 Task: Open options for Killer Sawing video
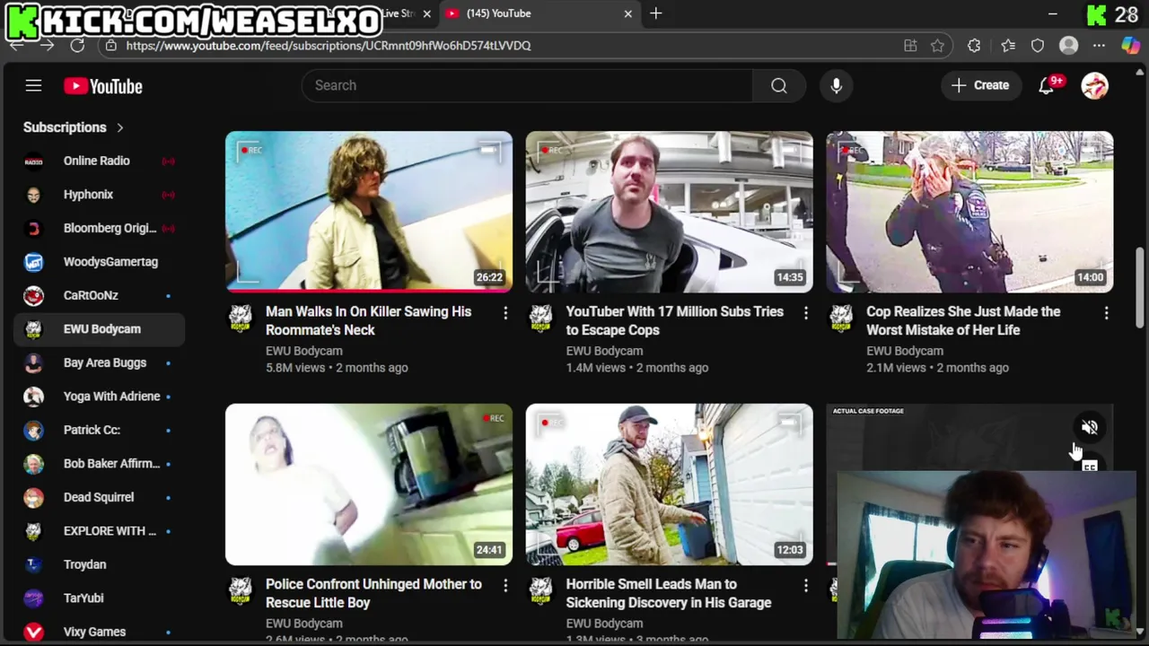point(505,312)
